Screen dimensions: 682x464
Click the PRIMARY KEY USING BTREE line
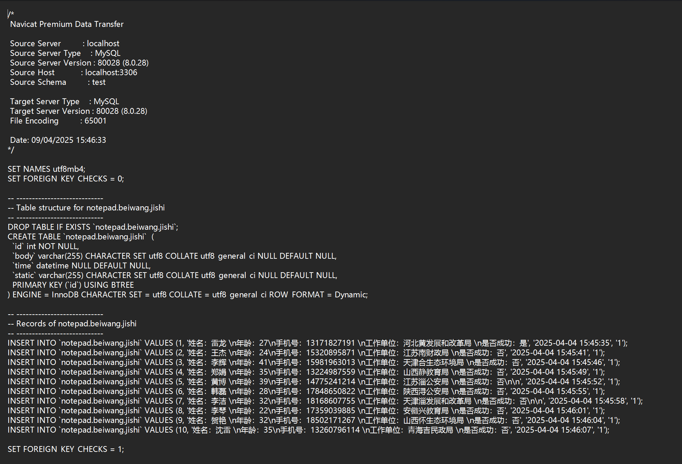click(x=73, y=285)
